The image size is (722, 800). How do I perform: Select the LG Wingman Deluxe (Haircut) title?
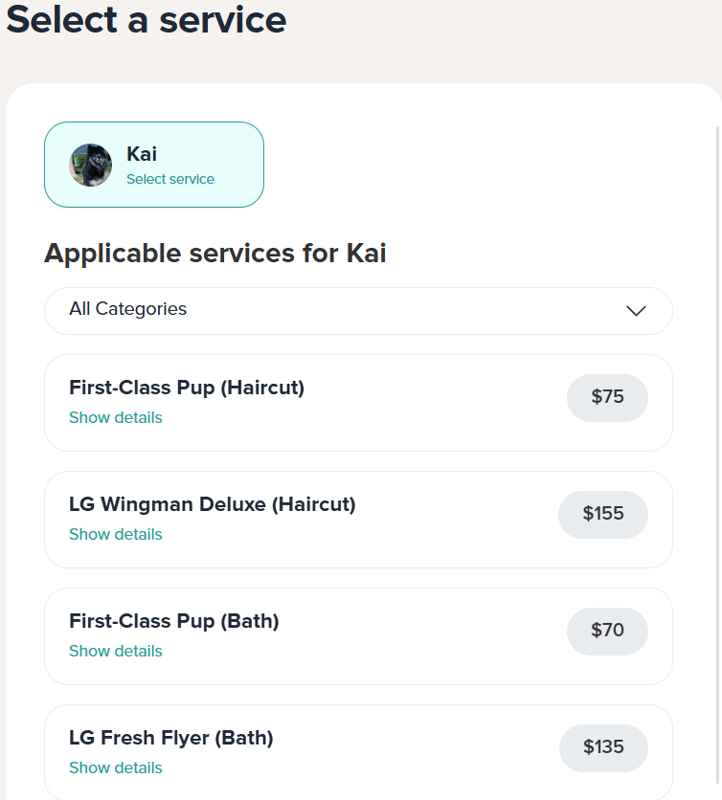click(x=213, y=504)
